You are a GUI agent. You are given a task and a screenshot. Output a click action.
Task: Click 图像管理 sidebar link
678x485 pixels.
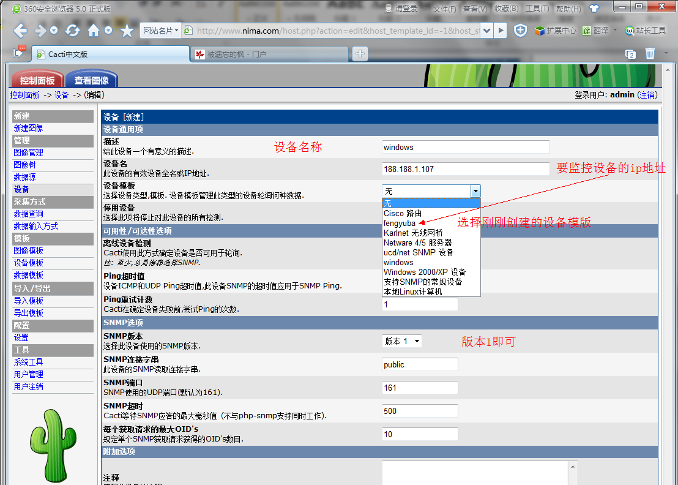click(x=28, y=152)
